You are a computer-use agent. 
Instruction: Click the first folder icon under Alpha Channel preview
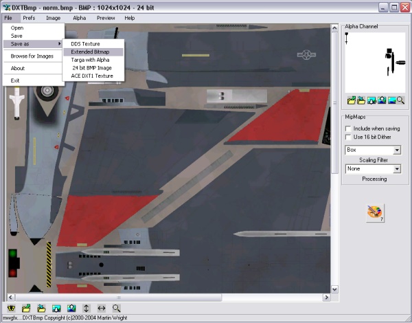[x=351, y=100]
